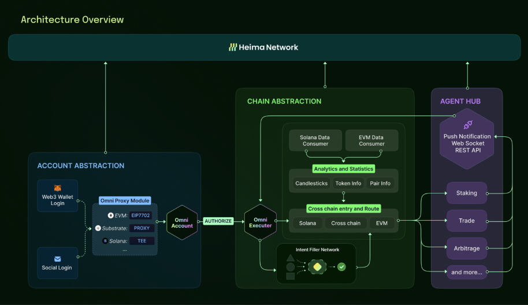Screen dimensions: 528x305
Task: Select the Candlesticks analytics item
Action: pos(311,183)
